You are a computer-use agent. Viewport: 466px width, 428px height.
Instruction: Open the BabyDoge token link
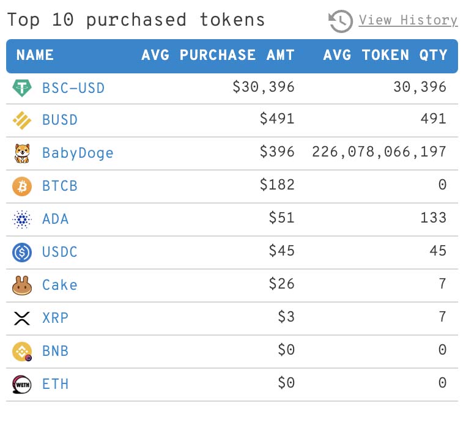click(78, 153)
